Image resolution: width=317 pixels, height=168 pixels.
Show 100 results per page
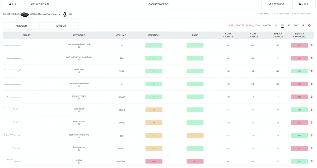(x=296, y=25)
